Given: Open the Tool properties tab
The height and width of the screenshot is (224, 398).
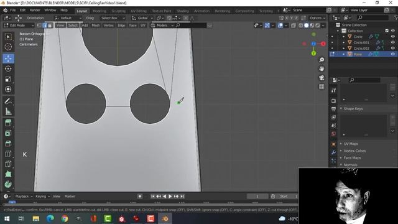Looking at the screenshot, I should point(333,90).
